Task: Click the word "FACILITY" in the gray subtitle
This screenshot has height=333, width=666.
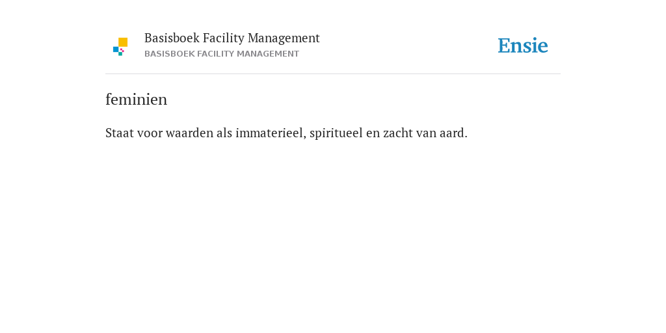Action: 215,54
